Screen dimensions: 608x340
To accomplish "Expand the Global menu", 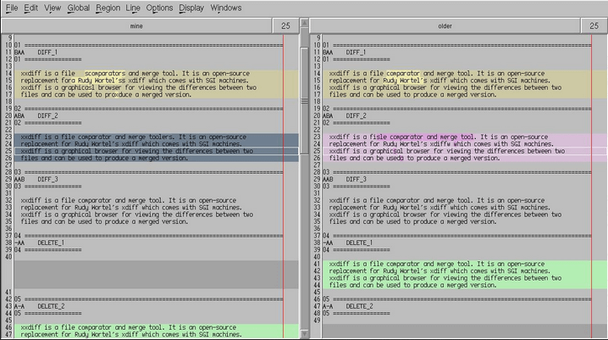I will tap(79, 8).
